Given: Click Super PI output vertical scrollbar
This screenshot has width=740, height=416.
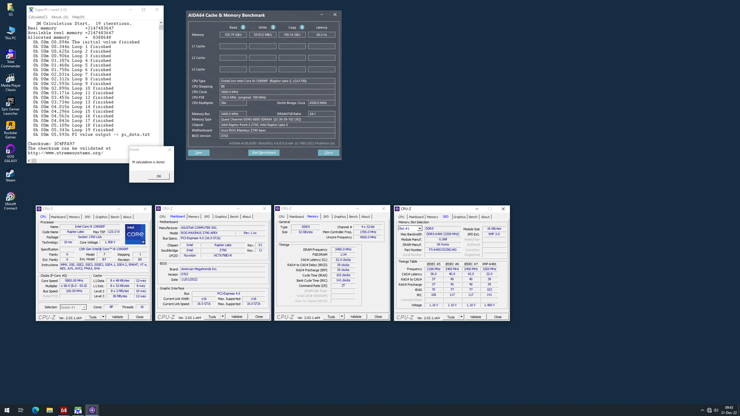Looking at the screenshot, I should pyautogui.click(x=161, y=91).
